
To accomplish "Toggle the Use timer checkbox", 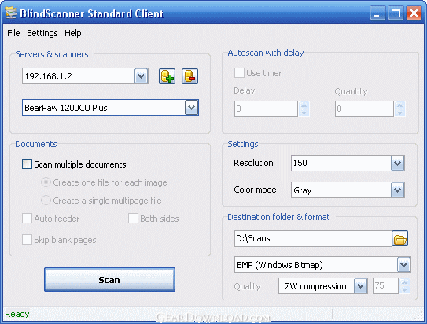I will click(239, 73).
